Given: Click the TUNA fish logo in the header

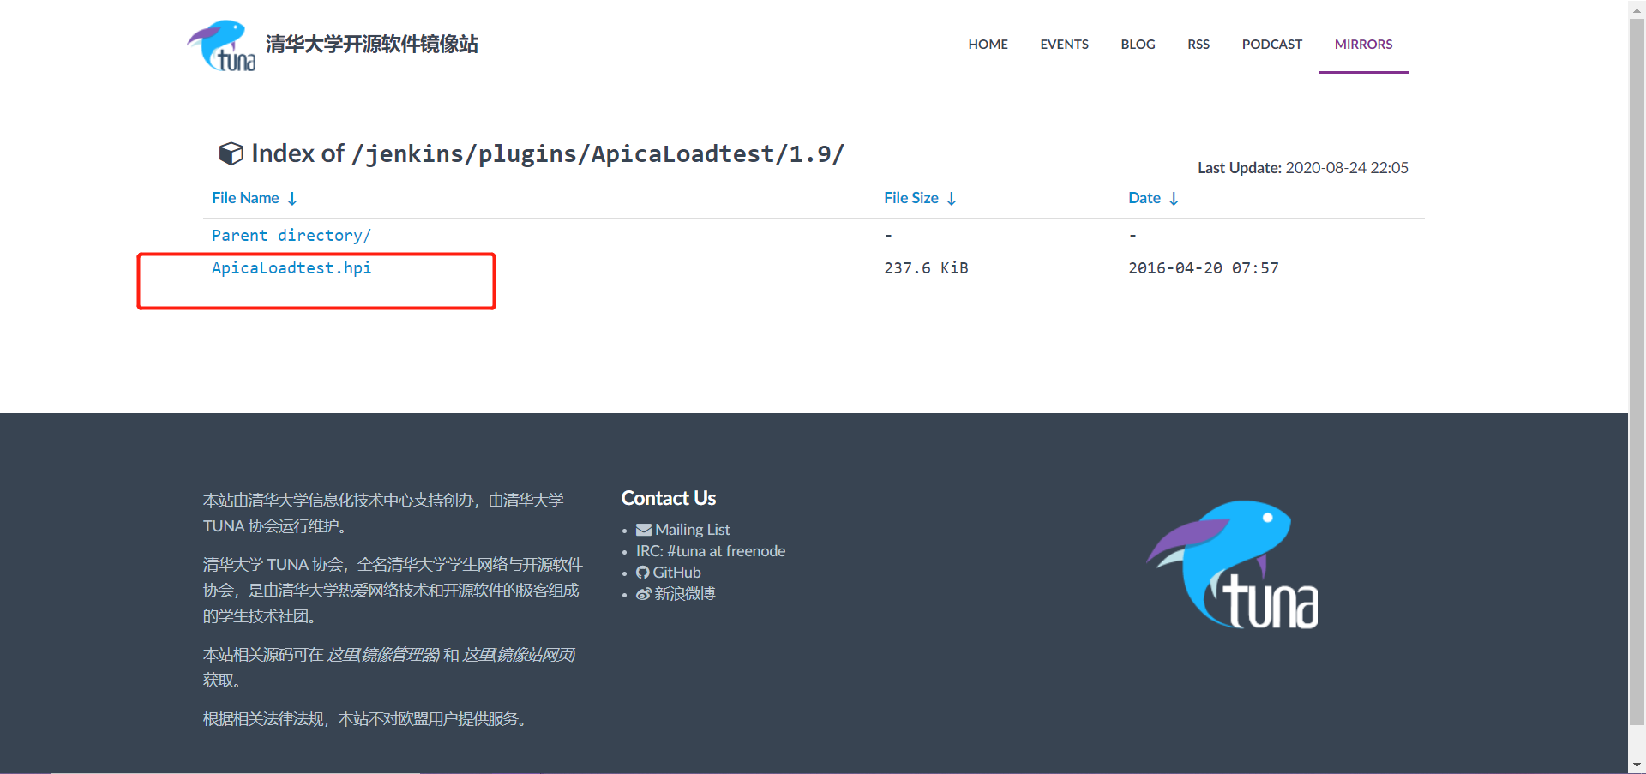Looking at the screenshot, I should point(220,45).
